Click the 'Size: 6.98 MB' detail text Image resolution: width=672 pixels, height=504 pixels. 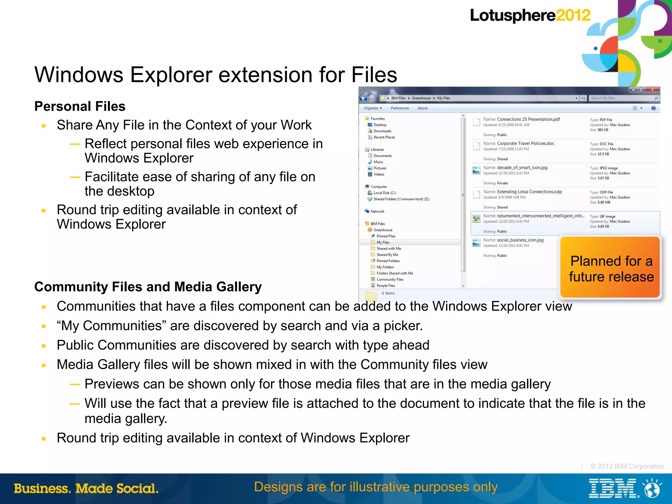click(x=600, y=202)
